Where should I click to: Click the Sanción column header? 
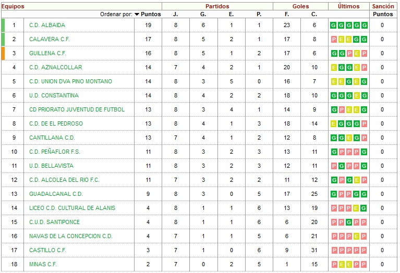[x=383, y=6]
